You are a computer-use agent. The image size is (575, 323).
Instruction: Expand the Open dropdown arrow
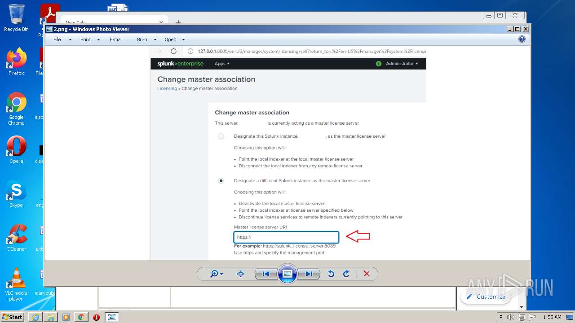pos(183,40)
